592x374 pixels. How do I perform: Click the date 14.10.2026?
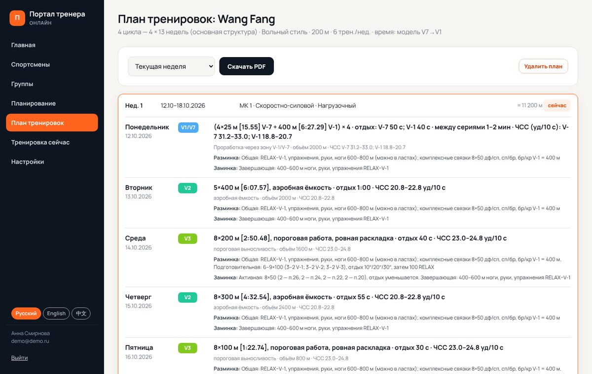pyautogui.click(x=139, y=248)
